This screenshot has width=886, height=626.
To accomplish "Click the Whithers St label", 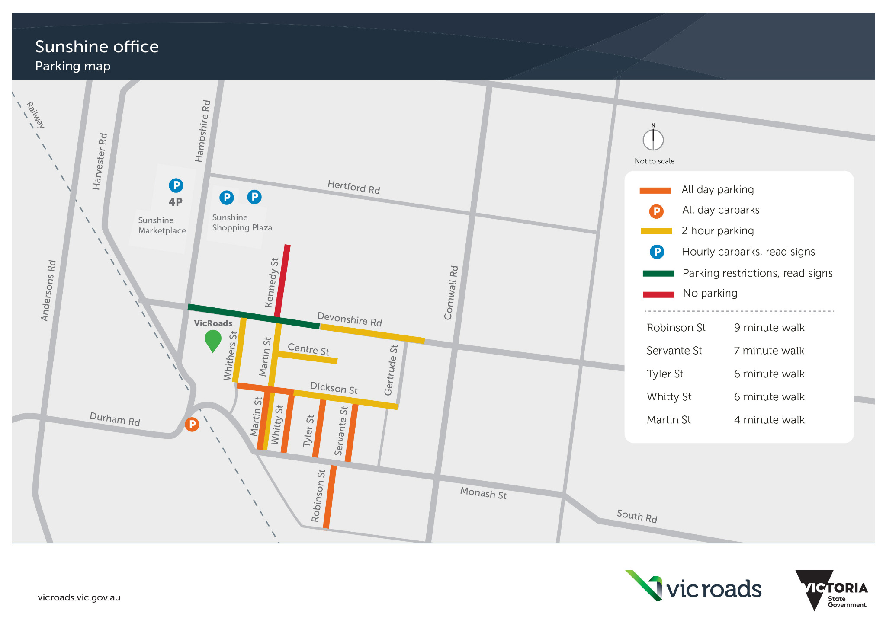I will (x=230, y=355).
